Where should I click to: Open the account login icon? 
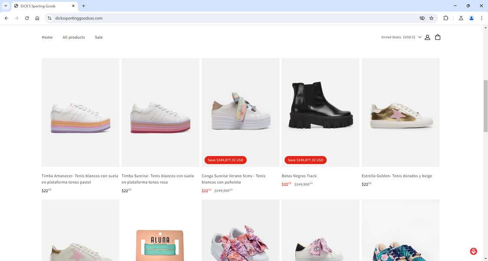pos(427,37)
